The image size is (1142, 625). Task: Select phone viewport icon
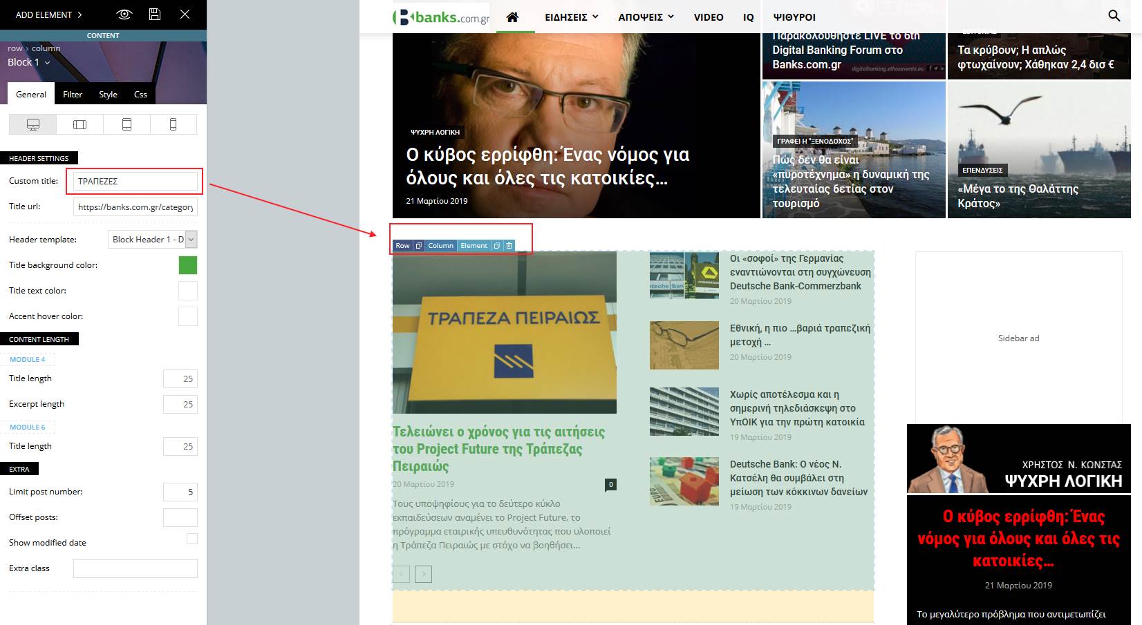(173, 124)
